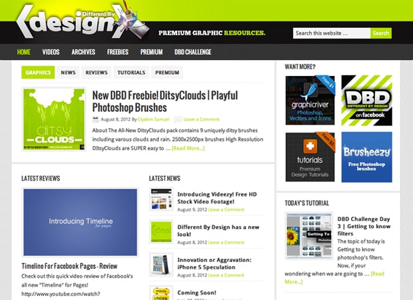Screen dimensions: 413x300
Task: Open the Videos menu item
Action: pos(51,52)
